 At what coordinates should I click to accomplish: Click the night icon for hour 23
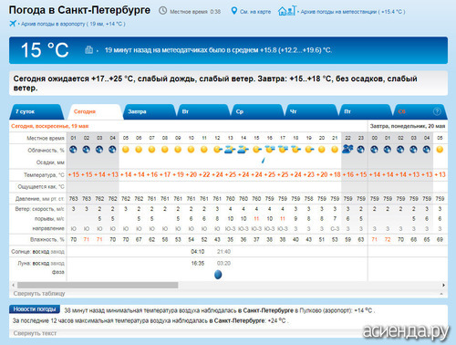pyautogui.click(x=360, y=150)
